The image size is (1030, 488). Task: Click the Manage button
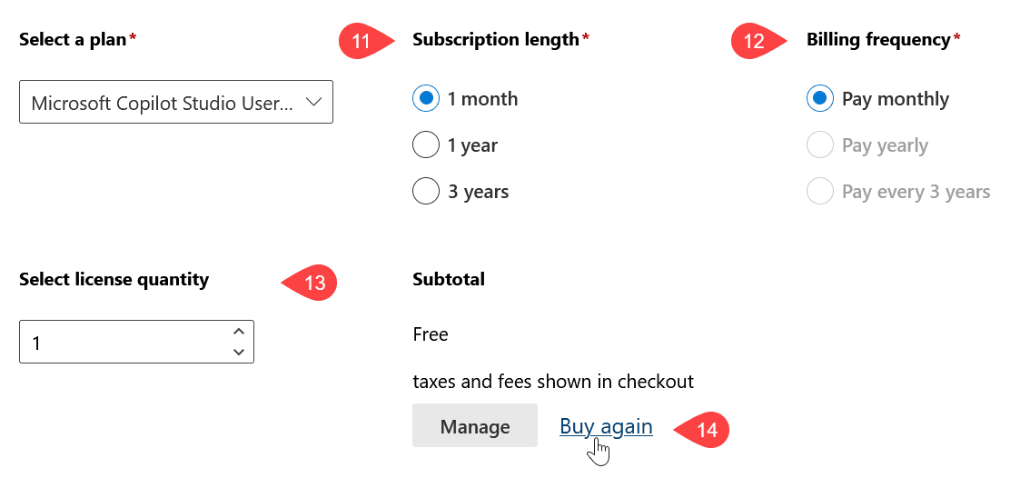(x=475, y=425)
